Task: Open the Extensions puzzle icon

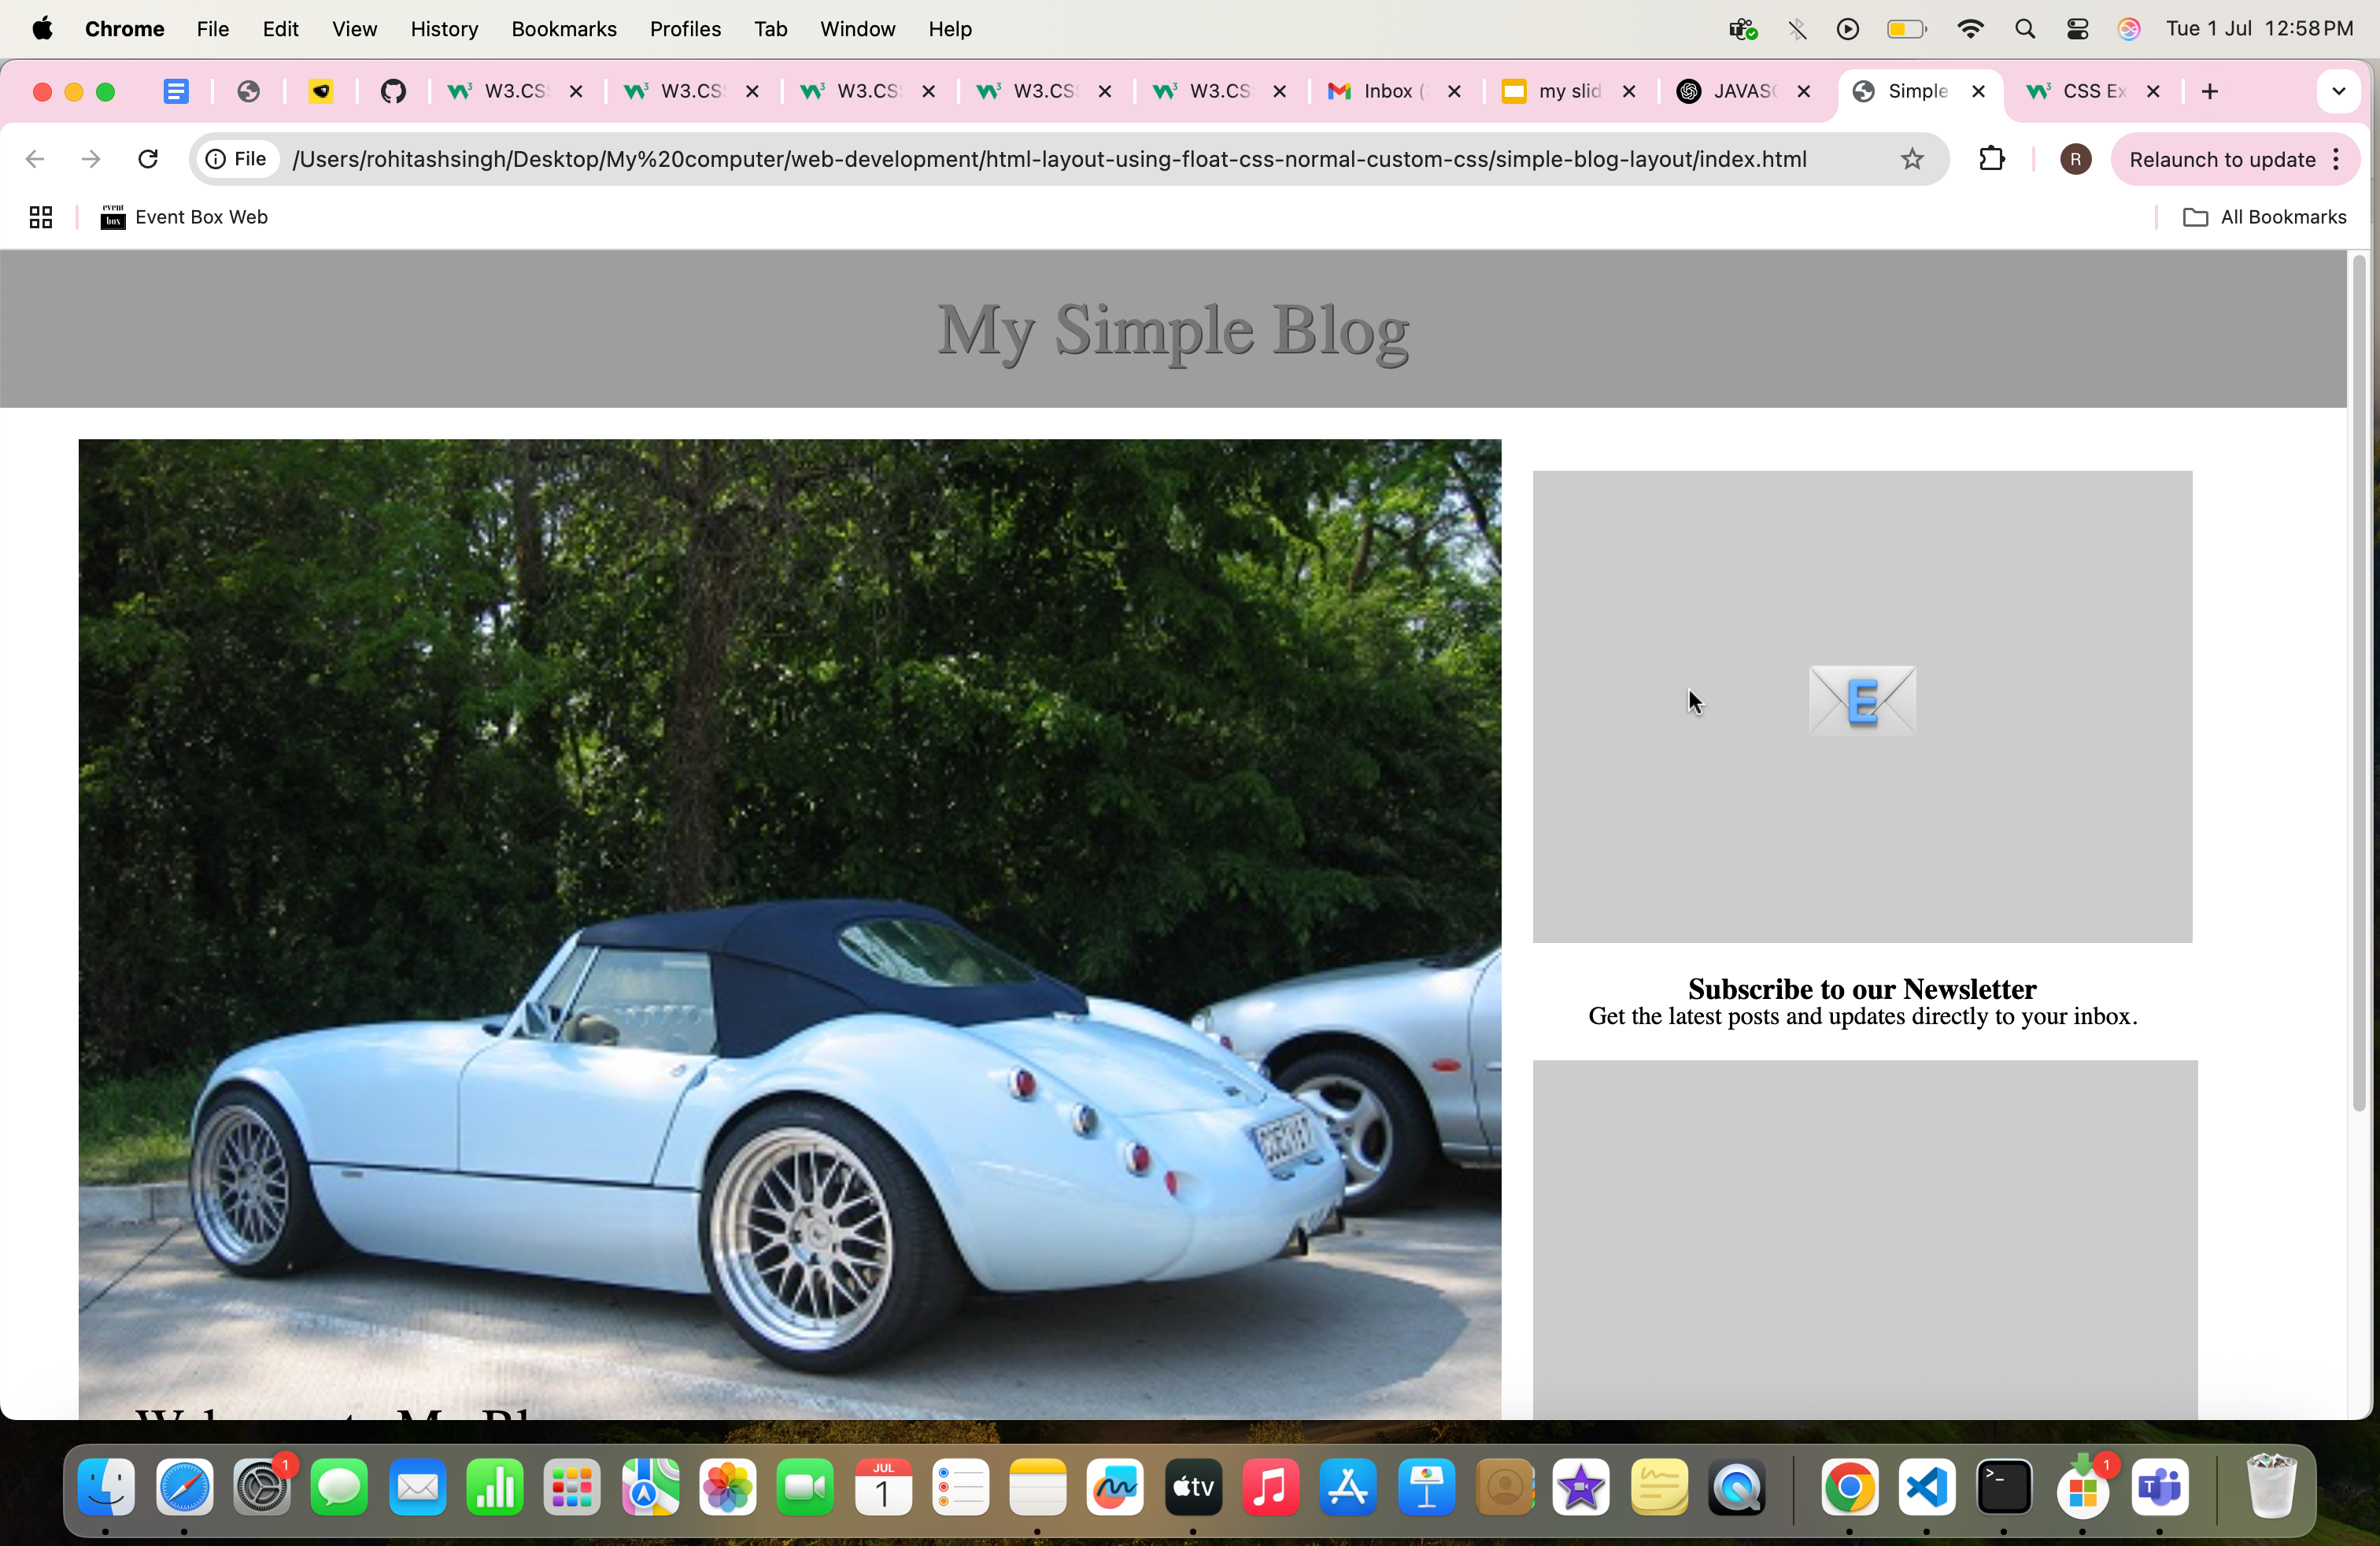Action: pyautogui.click(x=1991, y=159)
